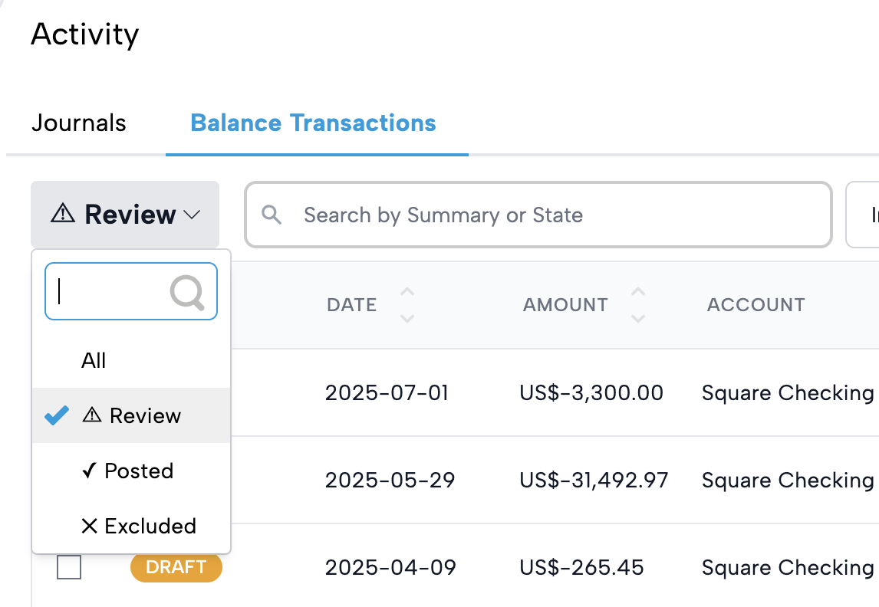Switch to the Journals tab
This screenshot has width=879, height=607.
pos(78,123)
